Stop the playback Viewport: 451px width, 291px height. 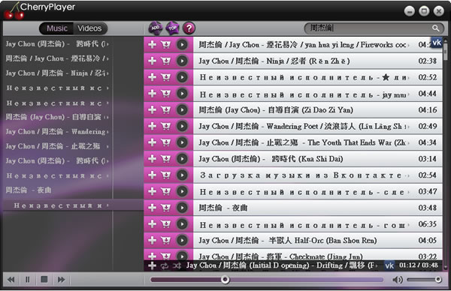tap(44, 279)
